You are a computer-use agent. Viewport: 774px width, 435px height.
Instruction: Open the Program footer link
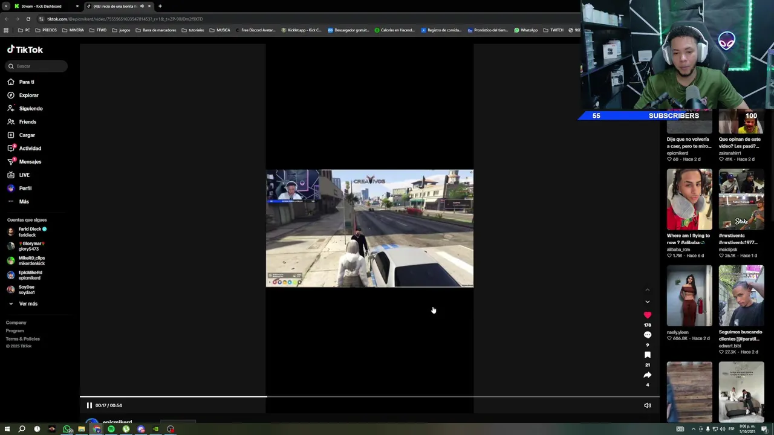15,330
